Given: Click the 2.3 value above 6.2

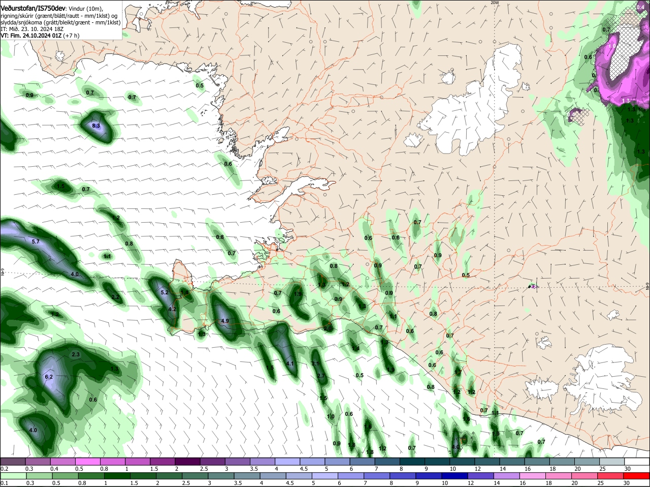Looking at the screenshot, I should [x=76, y=354].
